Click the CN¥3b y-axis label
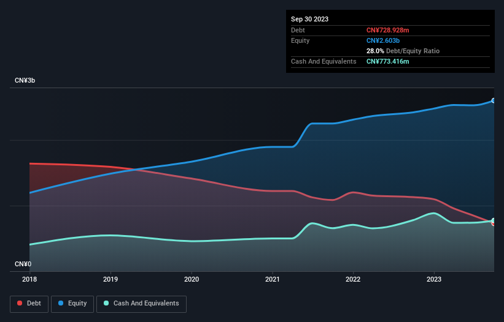The image size is (504, 322). point(25,80)
